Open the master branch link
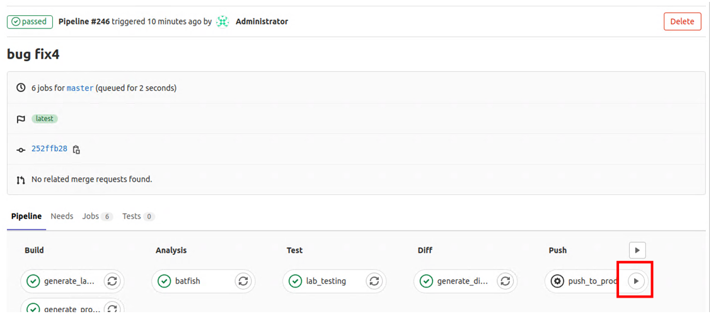 coord(80,88)
